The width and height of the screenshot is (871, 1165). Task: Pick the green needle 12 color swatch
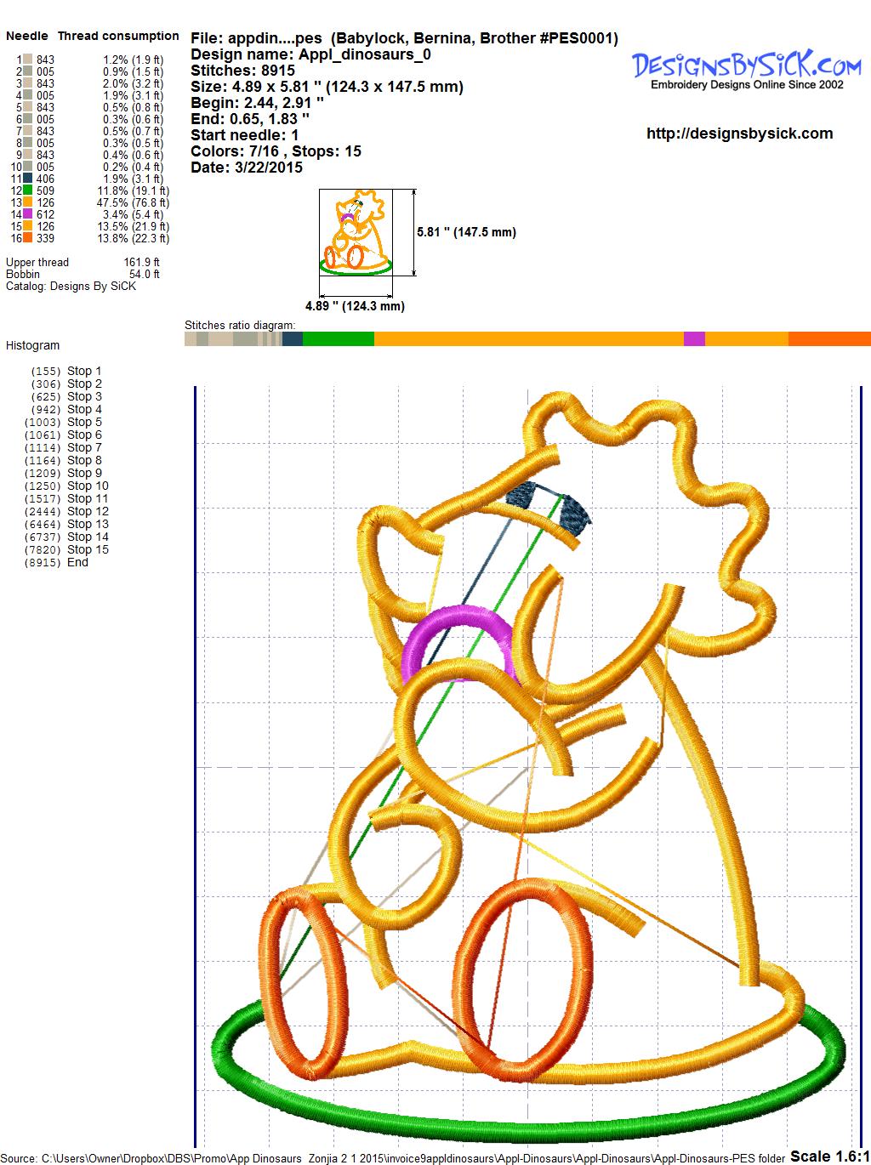coord(28,191)
